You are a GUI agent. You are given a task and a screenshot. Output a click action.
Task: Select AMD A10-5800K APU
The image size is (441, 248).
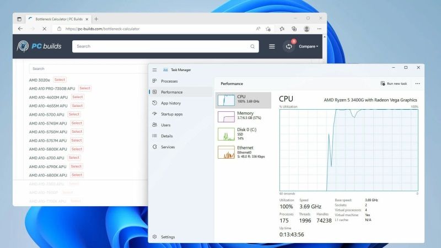click(x=77, y=149)
